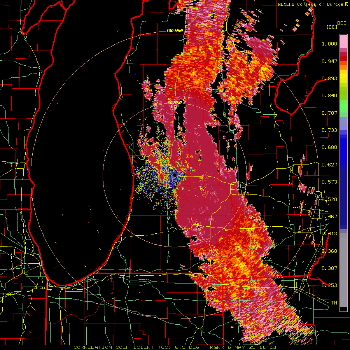Viewport: 350px width, 350px height.
Task: Select the 0.467 legend value
Action: pyautogui.click(x=329, y=217)
